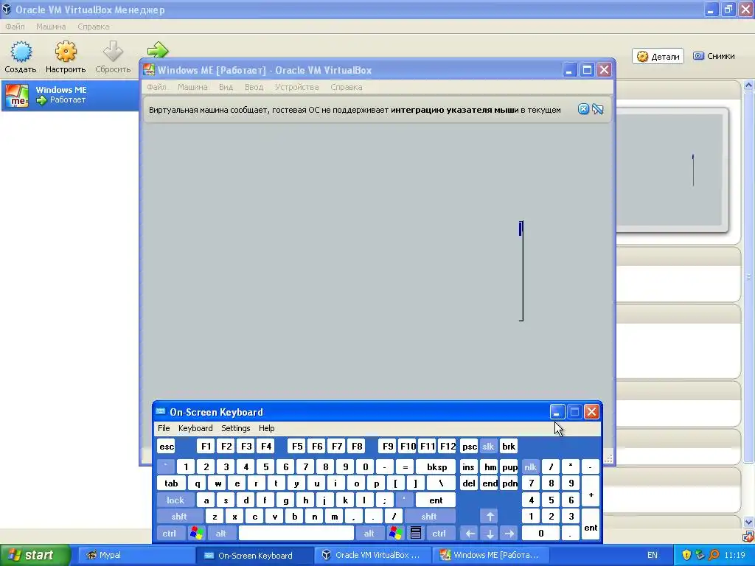
Task: Toggle the left ctrl key
Action: click(170, 534)
